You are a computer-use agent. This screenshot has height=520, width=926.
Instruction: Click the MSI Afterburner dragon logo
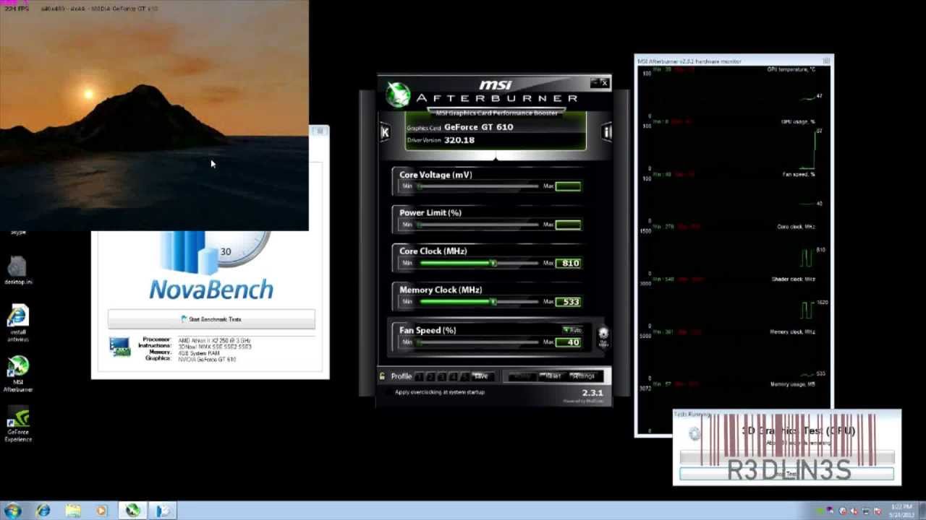coord(398,95)
